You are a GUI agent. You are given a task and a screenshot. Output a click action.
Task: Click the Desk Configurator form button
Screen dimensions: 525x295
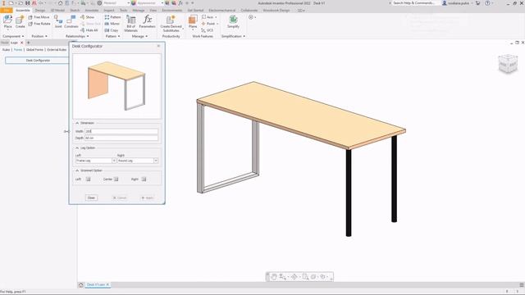38,61
